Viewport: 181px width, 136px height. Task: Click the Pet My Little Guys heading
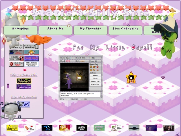pyautogui.click(x=113, y=47)
